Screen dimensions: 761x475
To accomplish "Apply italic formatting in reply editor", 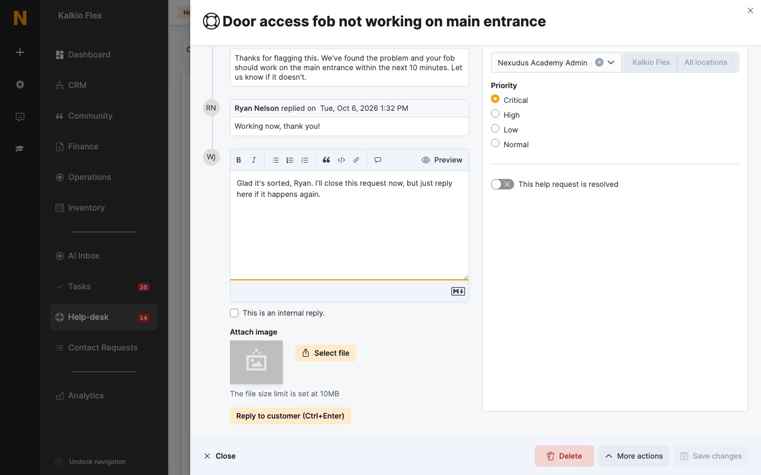I will pyautogui.click(x=254, y=160).
